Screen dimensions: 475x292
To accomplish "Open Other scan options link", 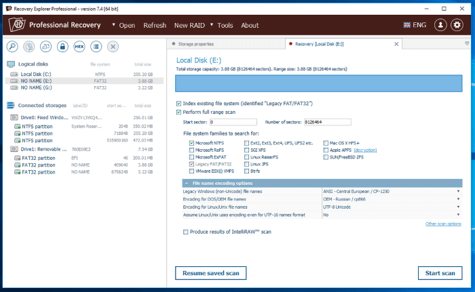I will coord(443,224).
